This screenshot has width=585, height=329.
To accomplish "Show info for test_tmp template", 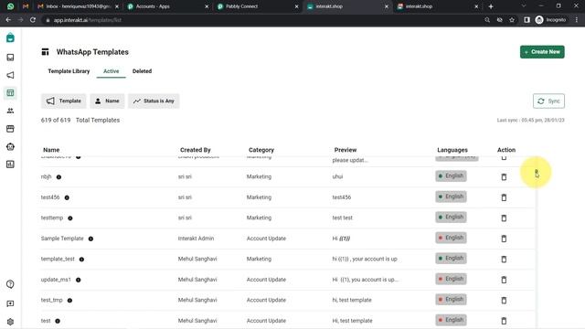I will [69, 301].
